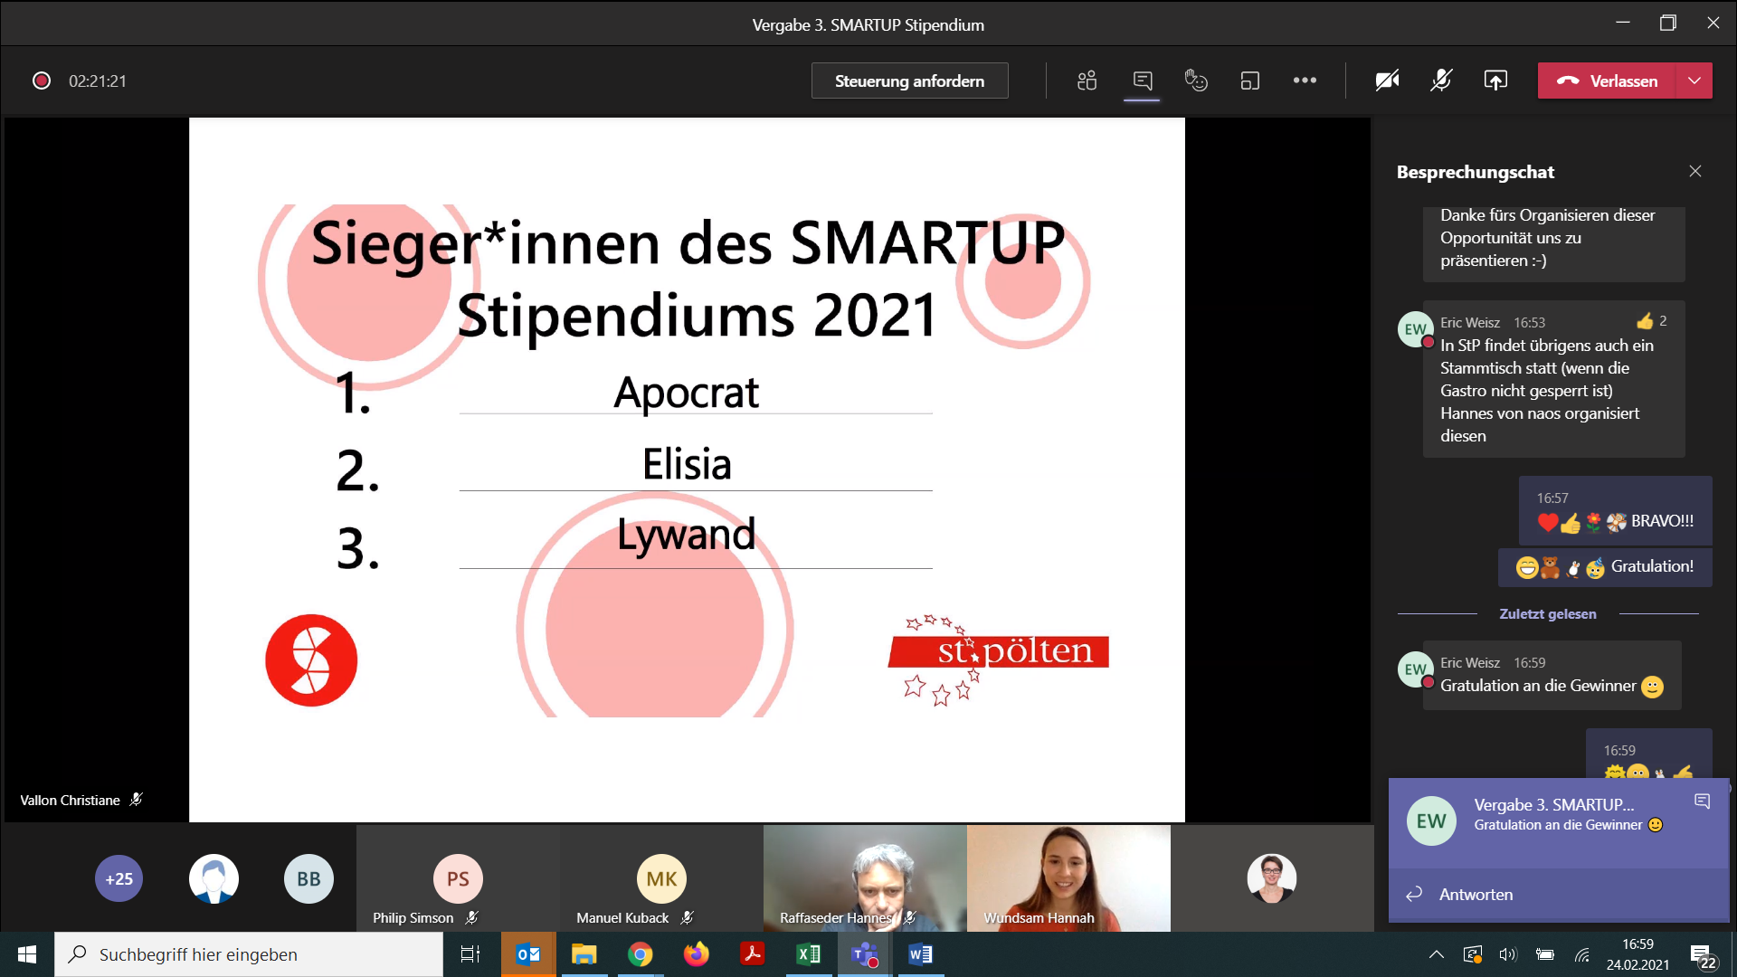The image size is (1737, 977).
Task: Open the more actions ellipsis menu
Action: [x=1305, y=81]
